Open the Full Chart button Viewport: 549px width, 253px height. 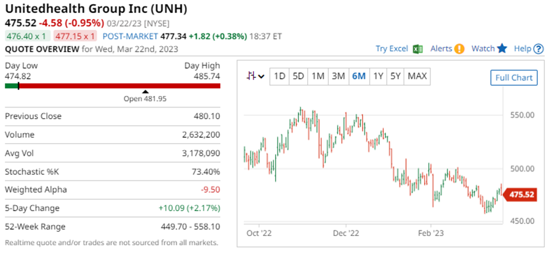coord(513,78)
